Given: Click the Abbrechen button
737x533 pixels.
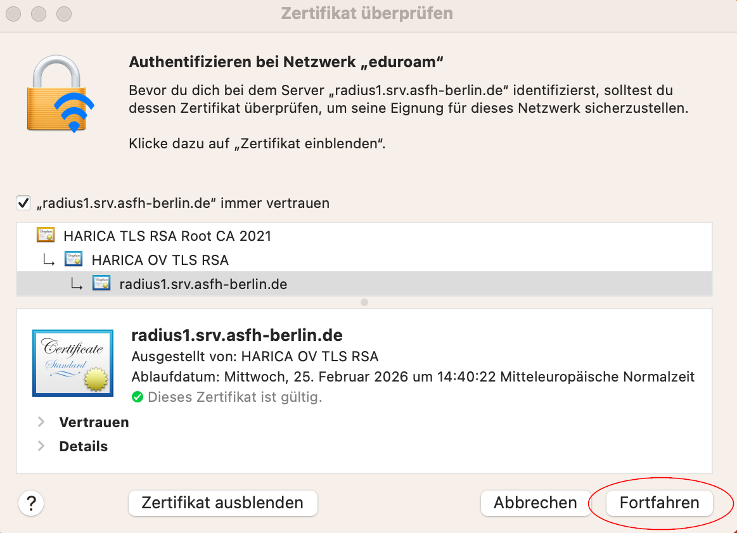Looking at the screenshot, I should [x=535, y=503].
